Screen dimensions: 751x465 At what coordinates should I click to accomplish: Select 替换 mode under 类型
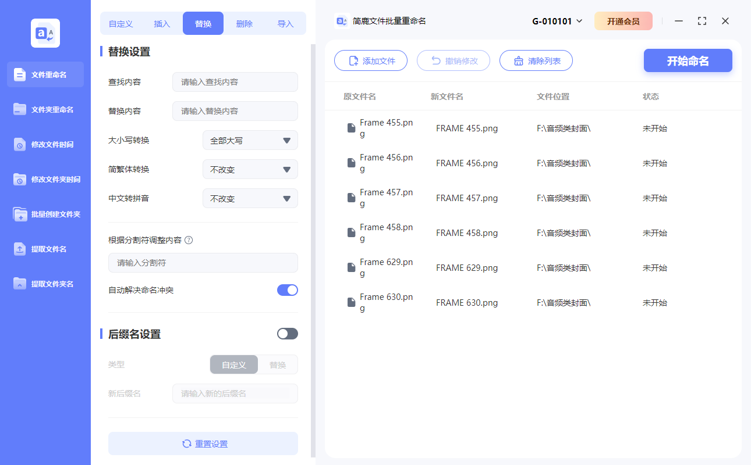278,364
